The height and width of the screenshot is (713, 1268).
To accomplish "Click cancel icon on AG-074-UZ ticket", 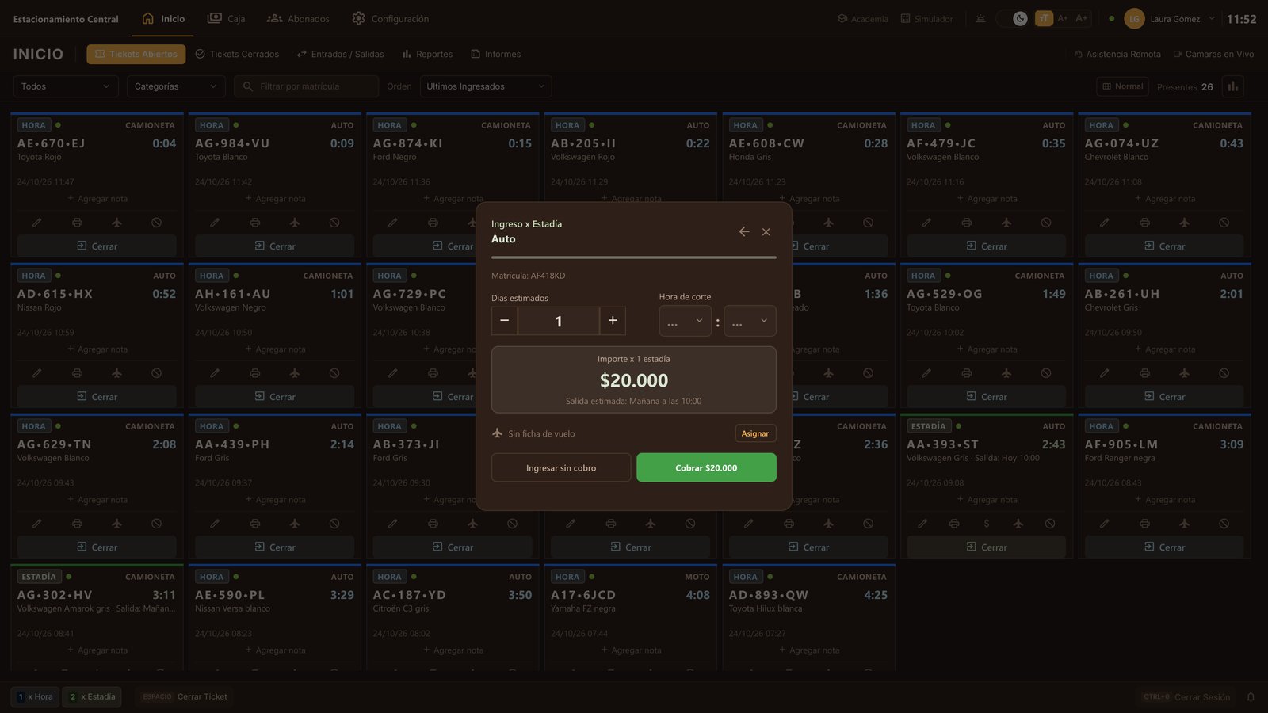I will (1224, 223).
